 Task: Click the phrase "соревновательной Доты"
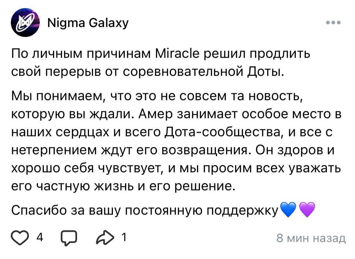point(203,72)
